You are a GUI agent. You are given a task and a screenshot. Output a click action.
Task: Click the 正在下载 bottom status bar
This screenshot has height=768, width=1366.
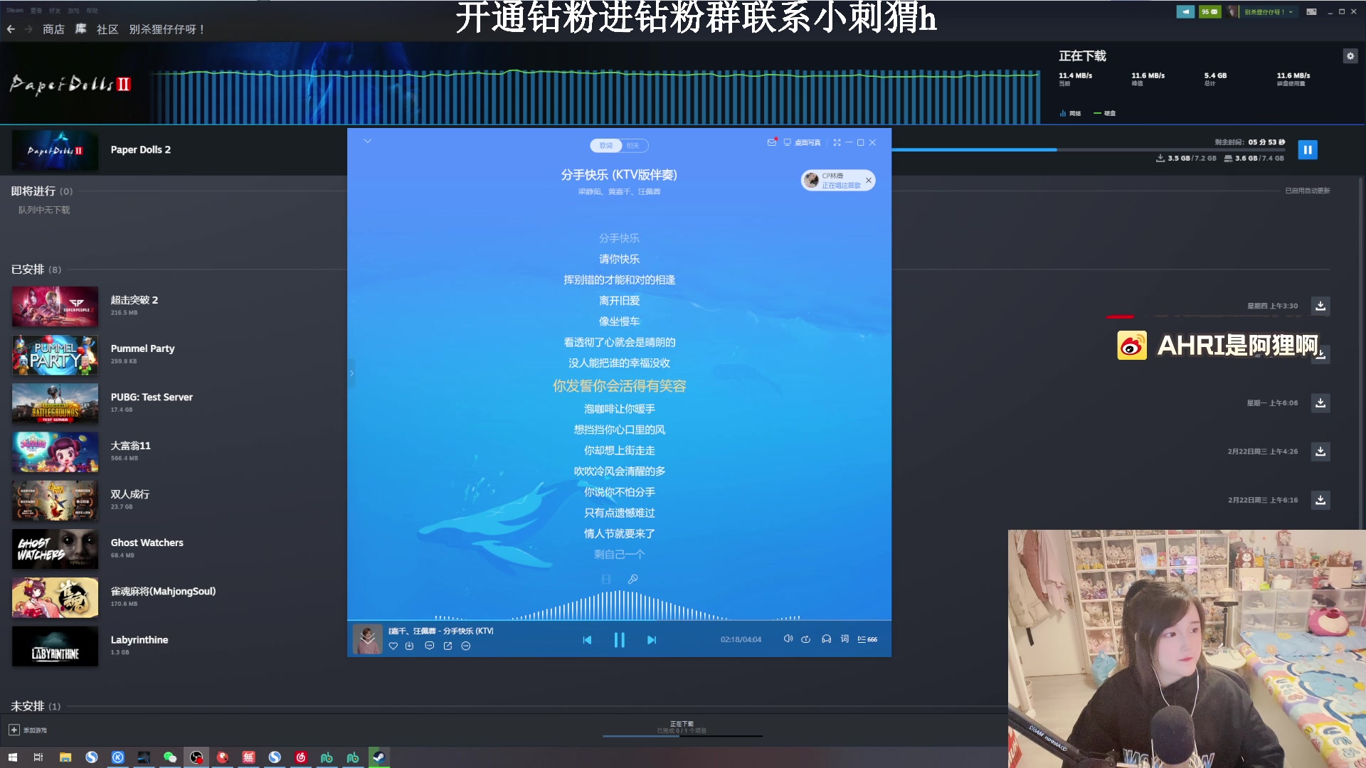click(x=682, y=728)
